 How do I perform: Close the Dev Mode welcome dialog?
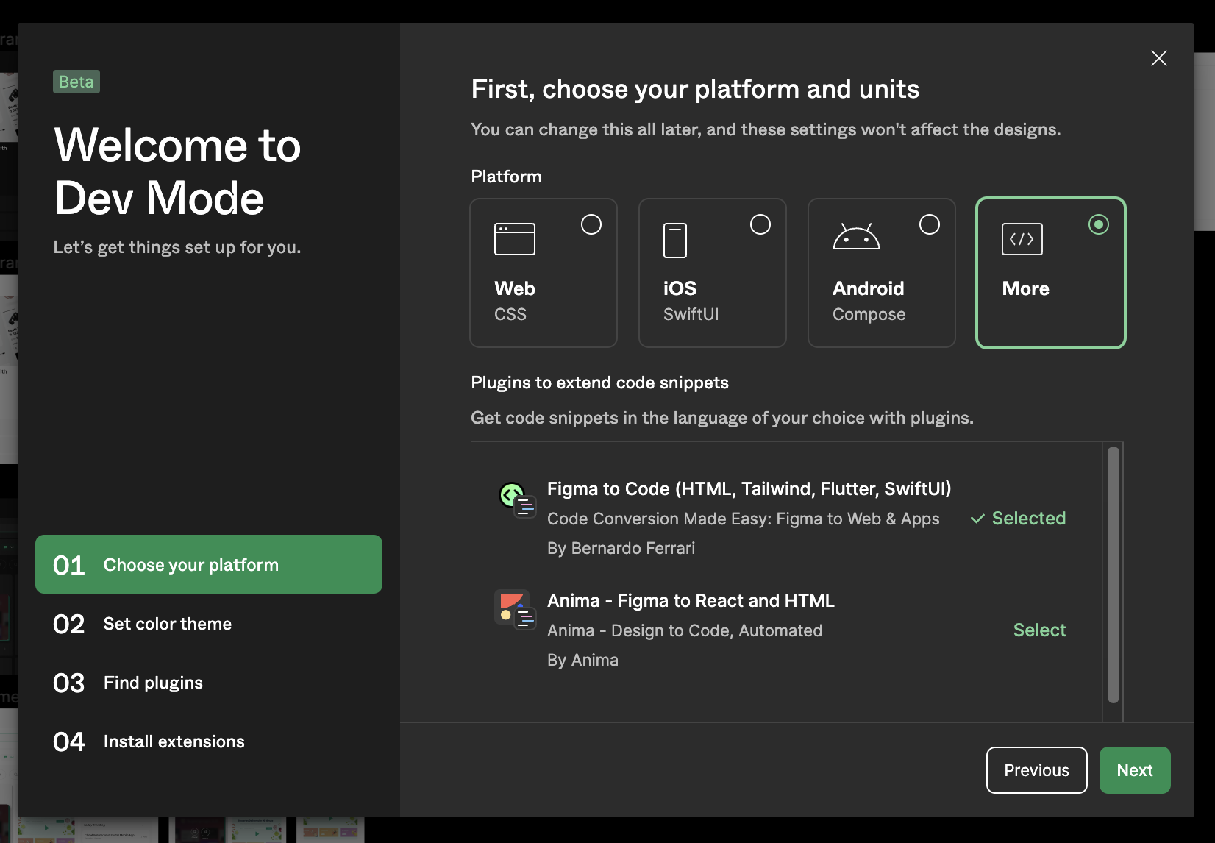pos(1159,58)
